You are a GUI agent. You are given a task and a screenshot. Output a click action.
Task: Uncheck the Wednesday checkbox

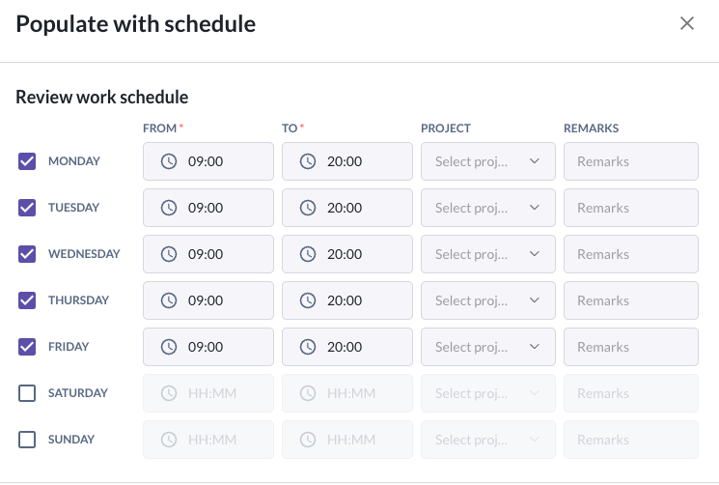click(27, 254)
